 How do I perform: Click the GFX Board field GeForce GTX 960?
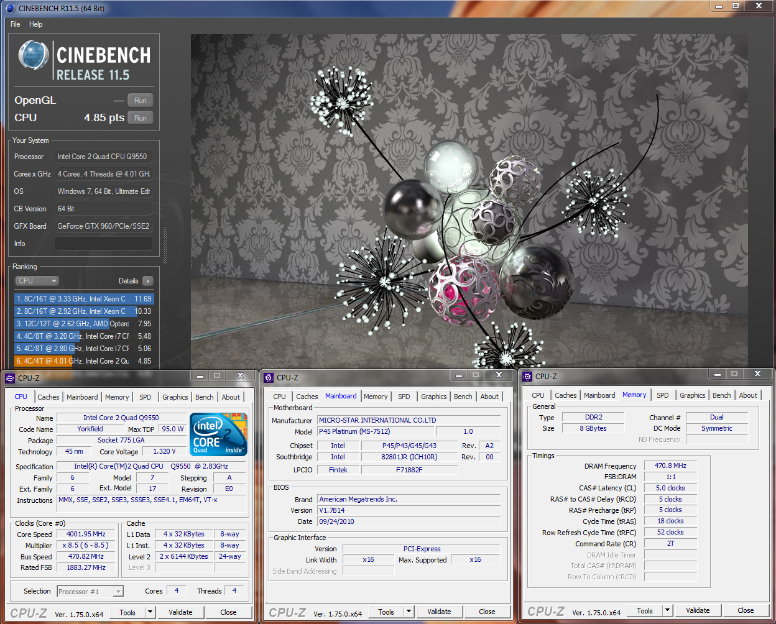(x=104, y=226)
